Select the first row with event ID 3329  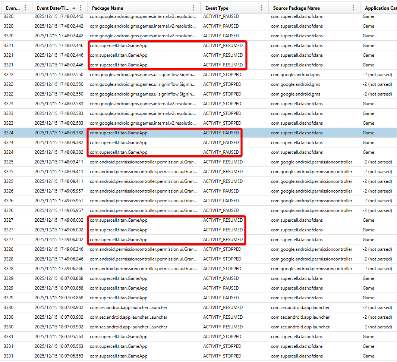point(198,278)
